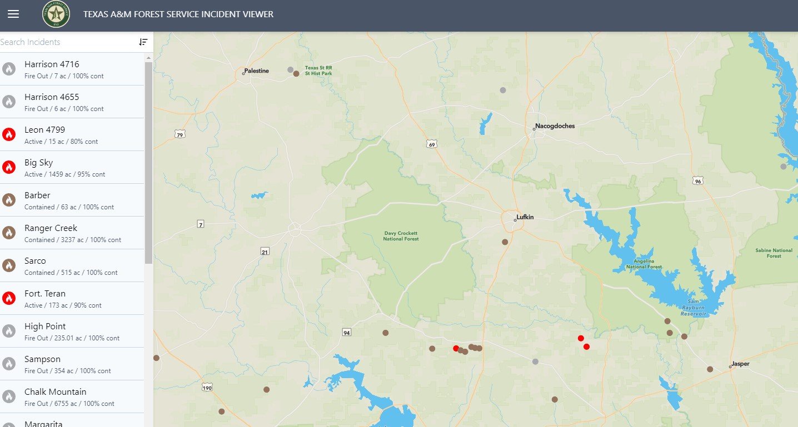
Task: Focus the Search Incidents field
Action: (67, 42)
